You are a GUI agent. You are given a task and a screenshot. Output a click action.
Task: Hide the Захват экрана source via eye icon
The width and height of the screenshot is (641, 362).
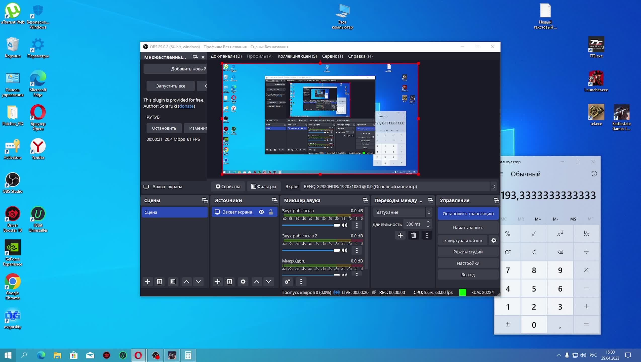261,212
